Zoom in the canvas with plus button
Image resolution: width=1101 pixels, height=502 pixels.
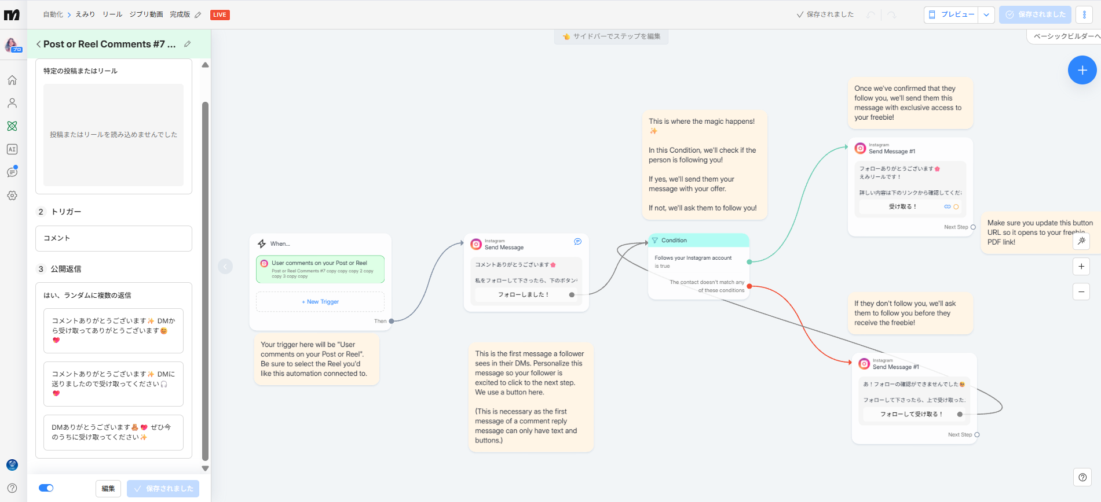[1081, 266]
